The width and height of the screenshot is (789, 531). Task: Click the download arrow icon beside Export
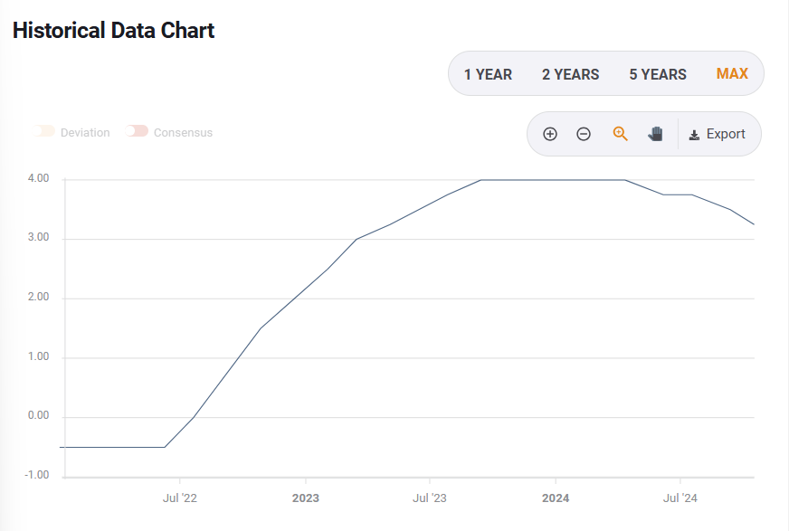(694, 135)
